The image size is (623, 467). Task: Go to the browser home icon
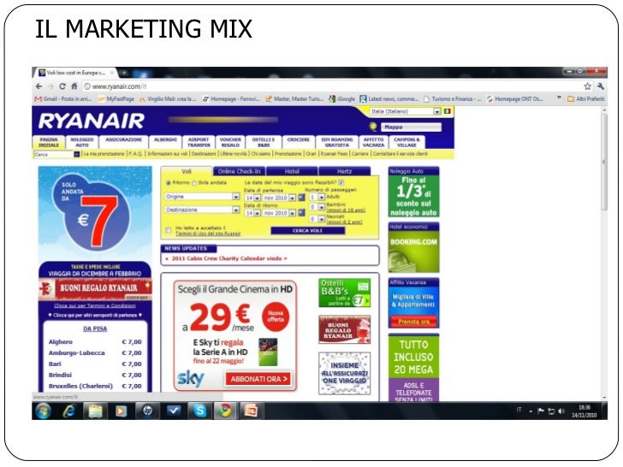point(74,86)
